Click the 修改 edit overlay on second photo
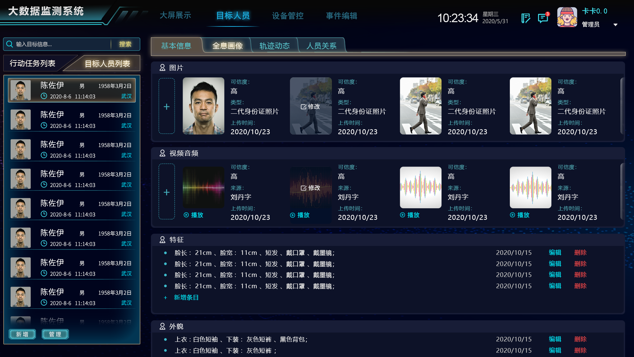Image resolution: width=634 pixels, height=357 pixels. tap(310, 106)
